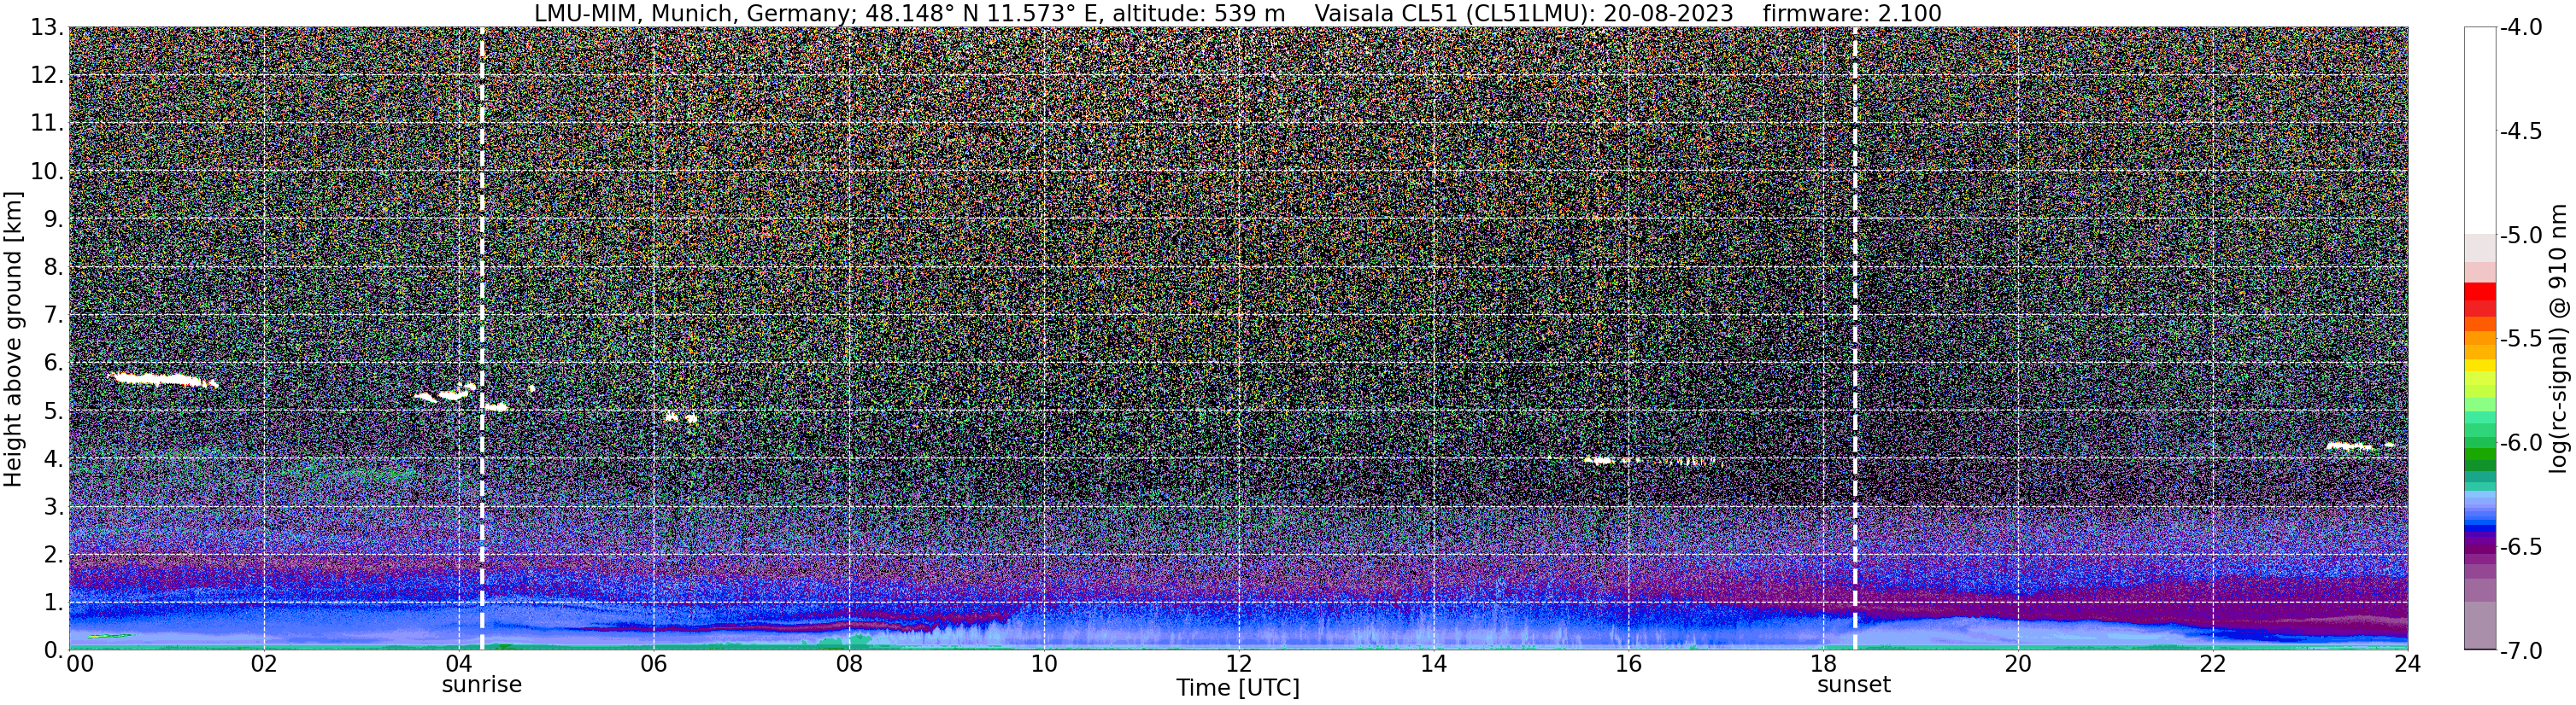Image resolution: width=2576 pixels, height=705 pixels.
Task: Click the "log(rc-signal) @ 910 nm" colorbar label
Action: click(x=2559, y=339)
